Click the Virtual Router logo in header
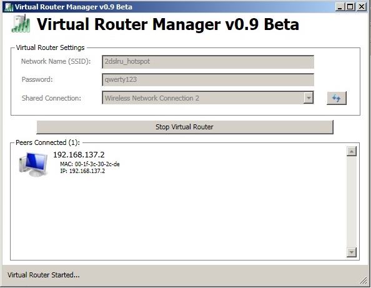 coord(21,24)
